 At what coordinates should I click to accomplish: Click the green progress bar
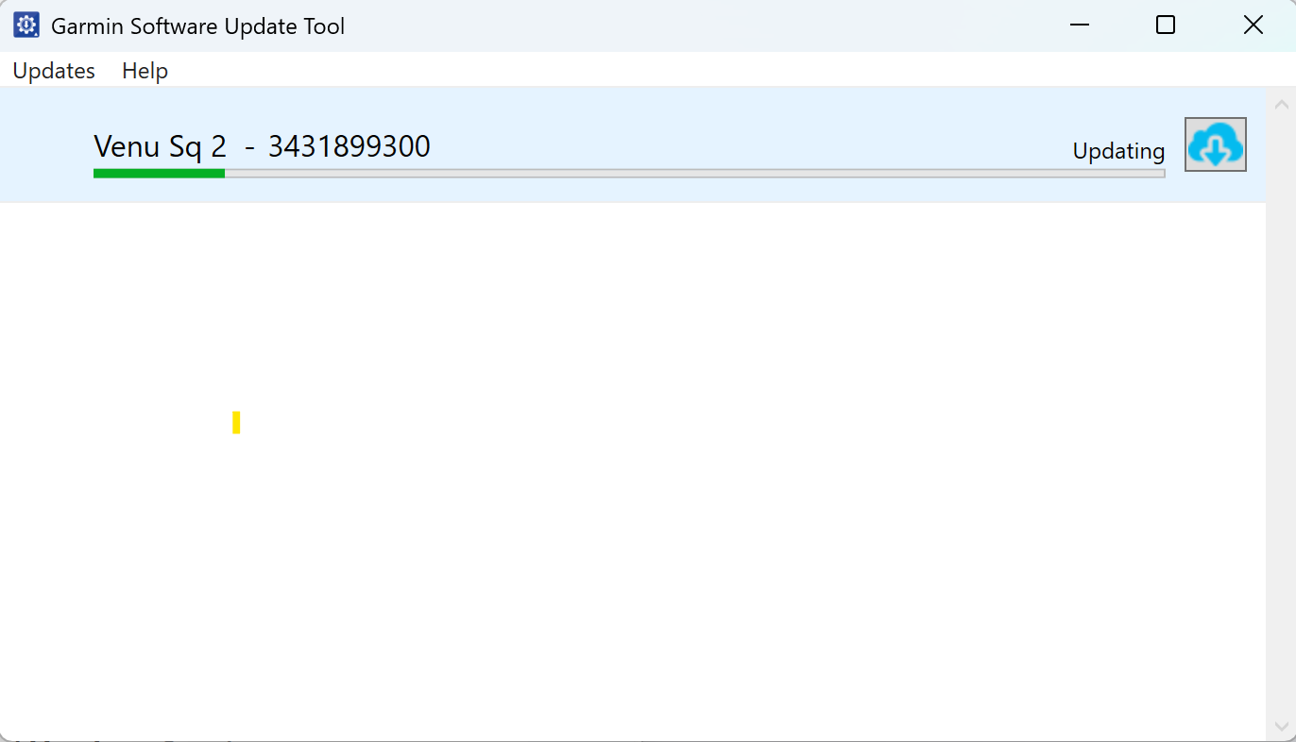[x=159, y=173]
